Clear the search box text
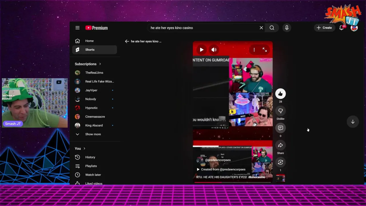This screenshot has height=206, width=366. (x=261, y=28)
